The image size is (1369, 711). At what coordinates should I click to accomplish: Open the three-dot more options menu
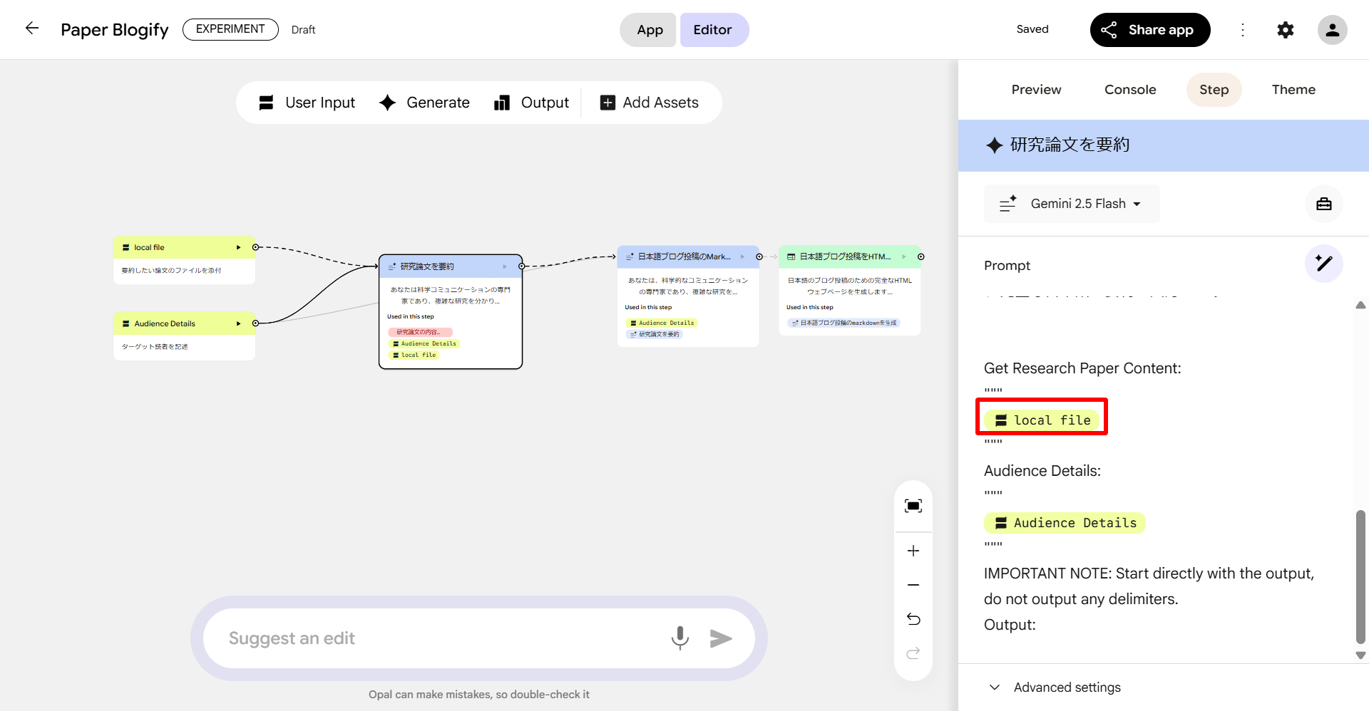[x=1242, y=30]
